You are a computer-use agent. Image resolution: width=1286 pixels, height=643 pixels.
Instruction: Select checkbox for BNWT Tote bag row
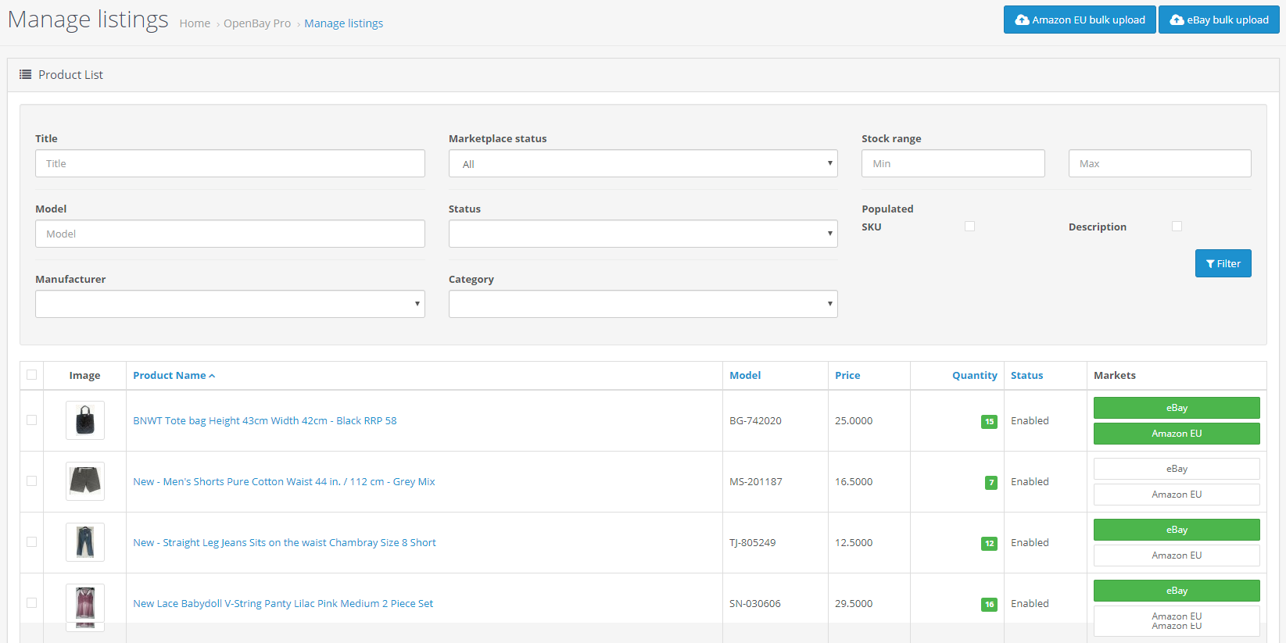pos(31,420)
